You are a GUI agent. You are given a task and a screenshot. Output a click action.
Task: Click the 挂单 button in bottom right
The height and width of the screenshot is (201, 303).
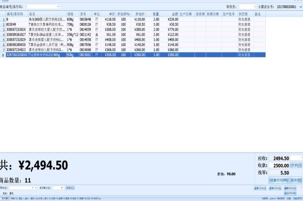[x=259, y=188]
